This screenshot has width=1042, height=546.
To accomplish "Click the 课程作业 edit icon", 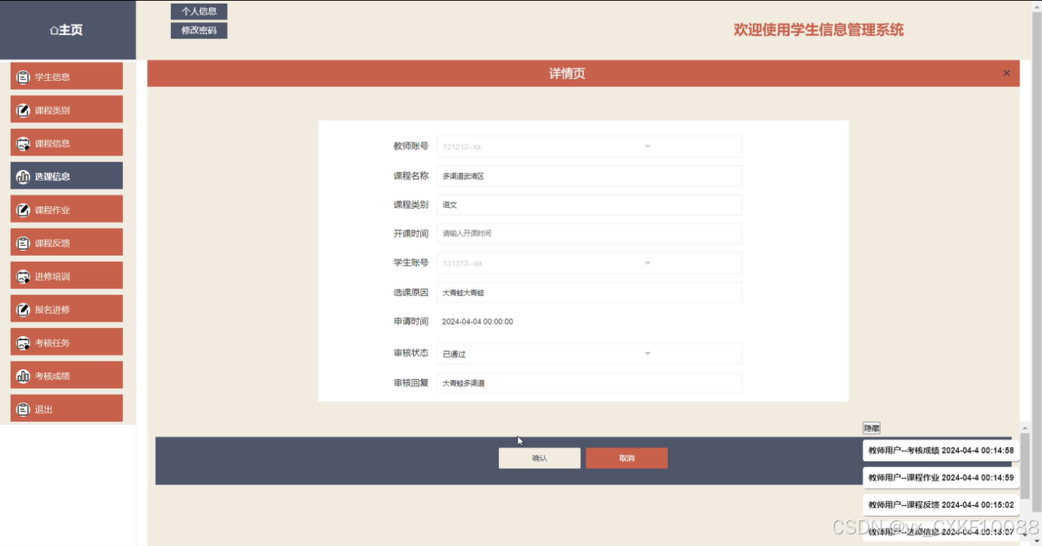I will (x=23, y=210).
